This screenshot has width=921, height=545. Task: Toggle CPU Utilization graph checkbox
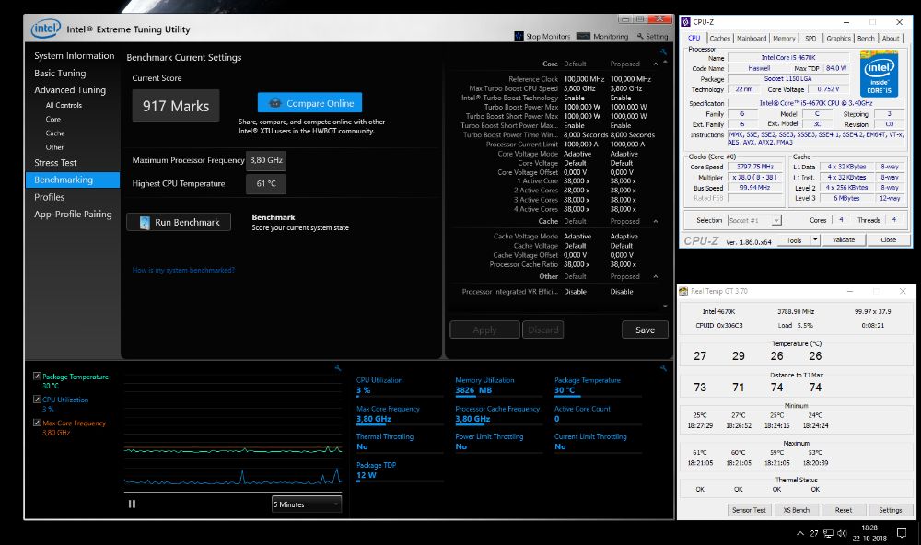(37, 399)
